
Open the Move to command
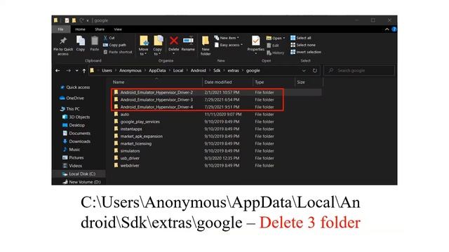point(144,45)
